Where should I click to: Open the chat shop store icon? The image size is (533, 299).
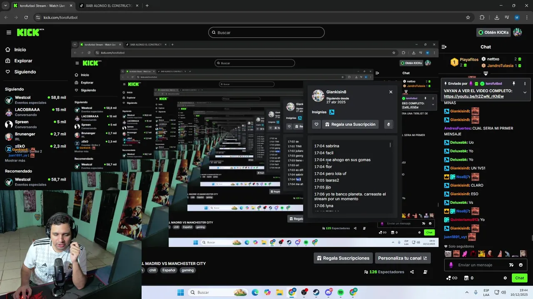coord(466,278)
